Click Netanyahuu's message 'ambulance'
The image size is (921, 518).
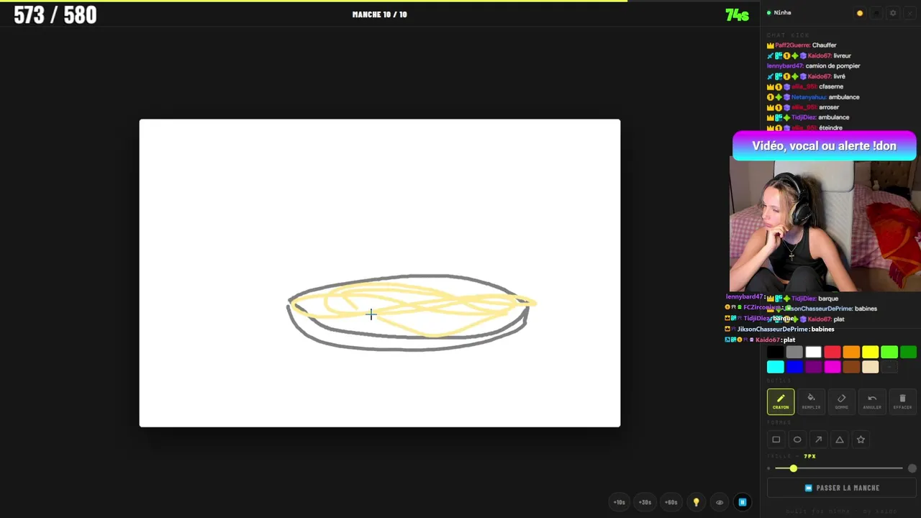[844, 96]
